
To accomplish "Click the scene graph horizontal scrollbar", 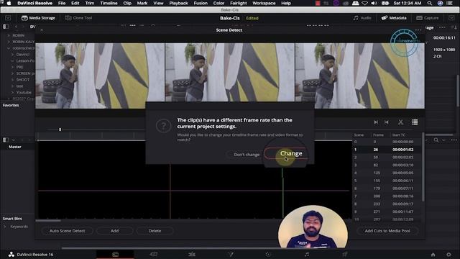I will pyautogui.click(x=48, y=221).
